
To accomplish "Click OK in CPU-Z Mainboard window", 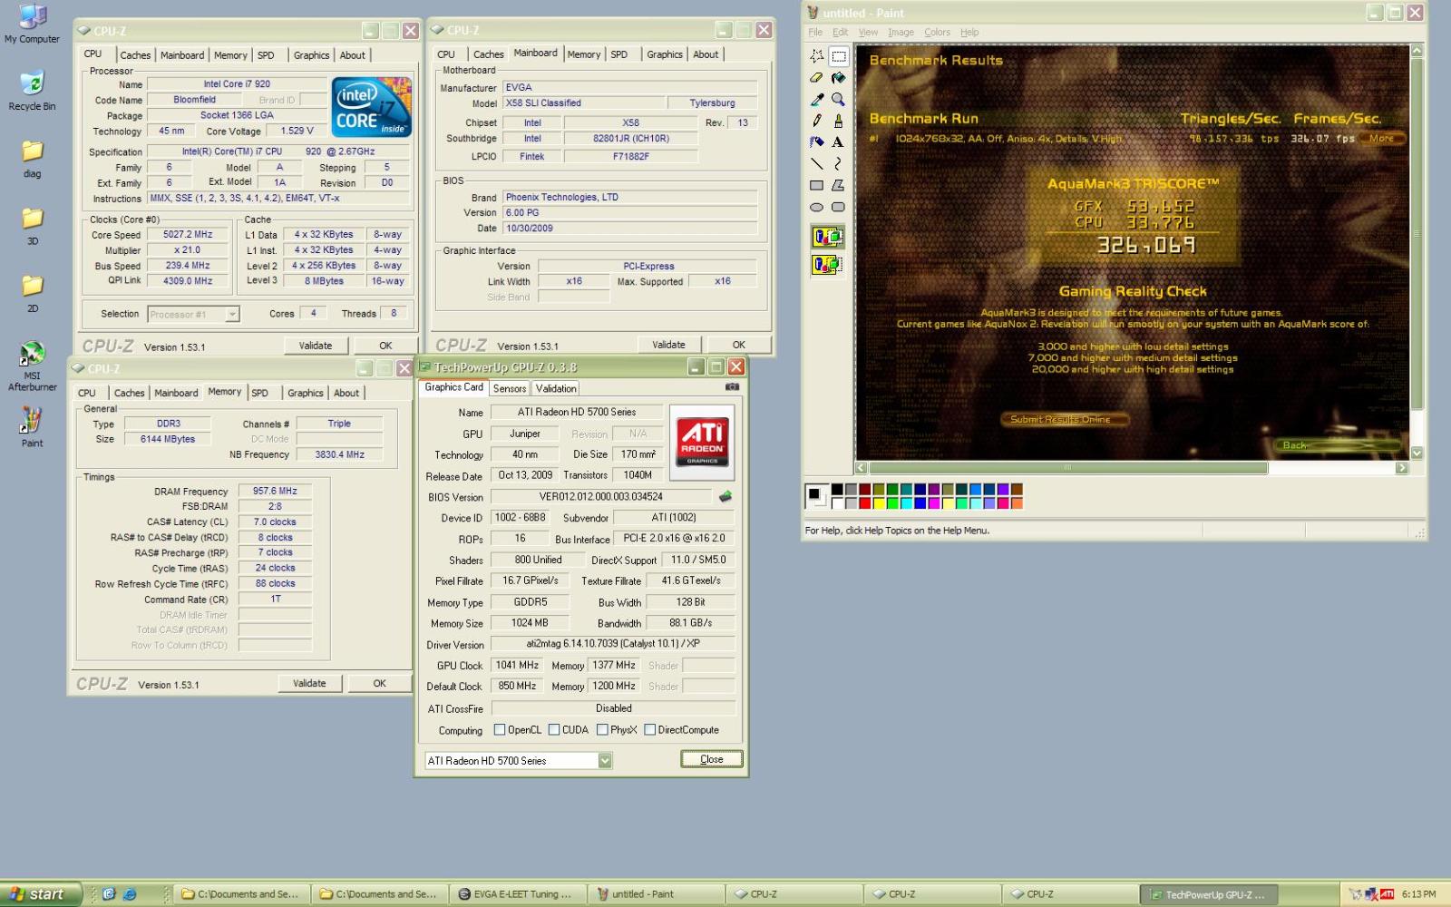I will pyautogui.click(x=739, y=345).
